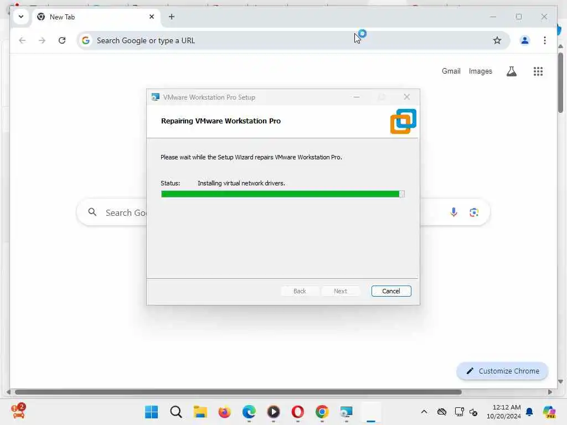Open the Chrome profile avatar
The height and width of the screenshot is (425, 567).
[525, 40]
